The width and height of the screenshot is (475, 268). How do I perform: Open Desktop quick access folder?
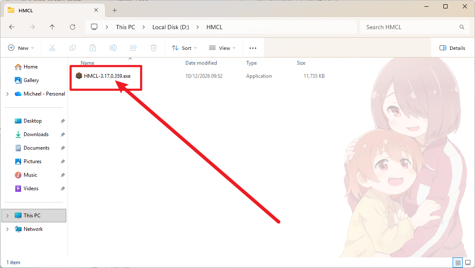(33, 121)
